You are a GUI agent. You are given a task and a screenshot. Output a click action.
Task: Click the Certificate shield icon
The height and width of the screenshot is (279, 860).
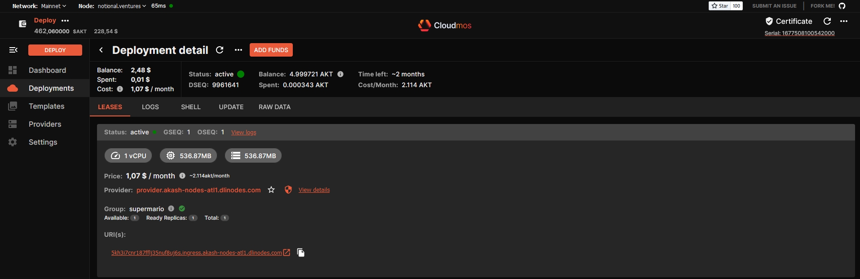pos(769,21)
